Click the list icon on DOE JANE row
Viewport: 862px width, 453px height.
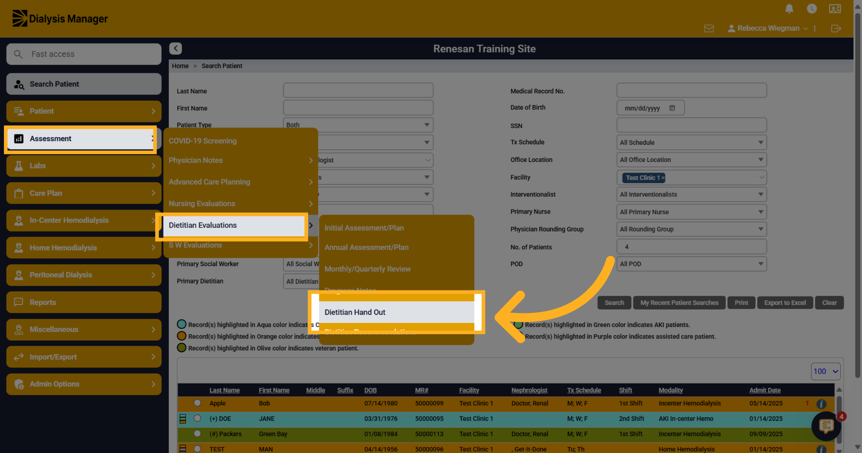pos(183,419)
